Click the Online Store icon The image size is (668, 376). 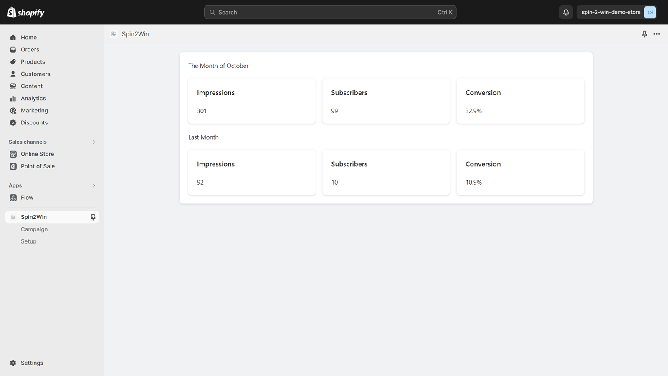13,154
